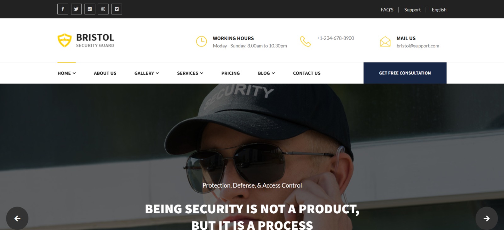Click the phone handset icon
The width and height of the screenshot is (504, 230).
click(x=305, y=41)
